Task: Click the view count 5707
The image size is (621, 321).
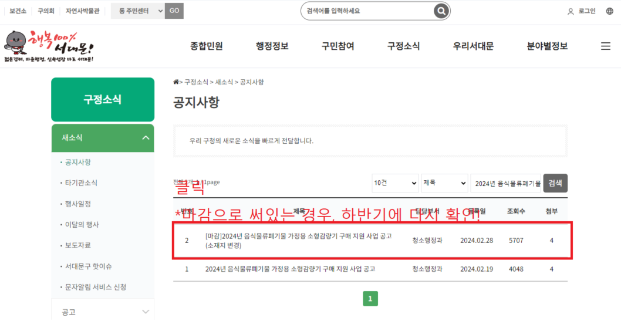Action: [x=516, y=241]
